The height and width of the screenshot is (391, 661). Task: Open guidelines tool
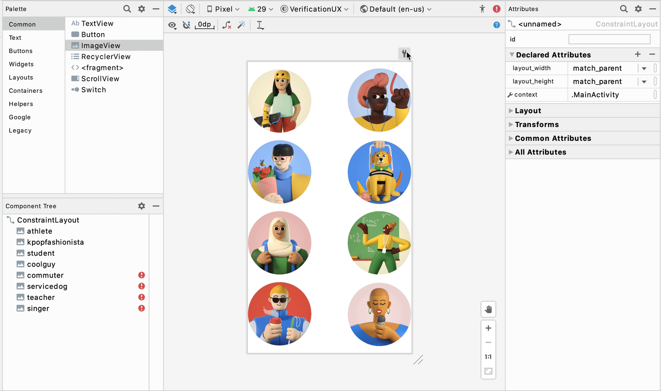[260, 25]
